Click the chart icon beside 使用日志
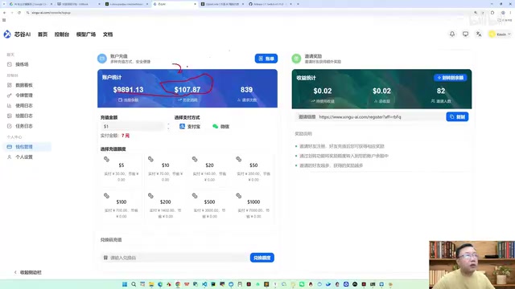 9,105
